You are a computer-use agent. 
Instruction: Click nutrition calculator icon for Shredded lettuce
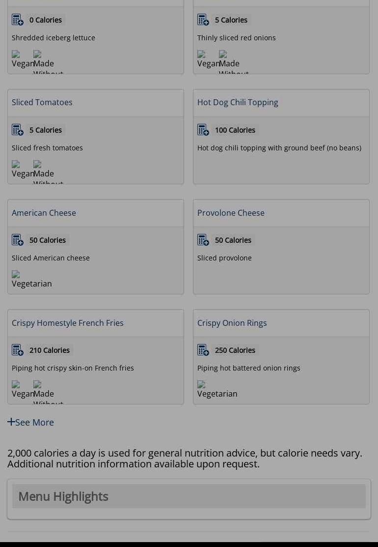18,20
